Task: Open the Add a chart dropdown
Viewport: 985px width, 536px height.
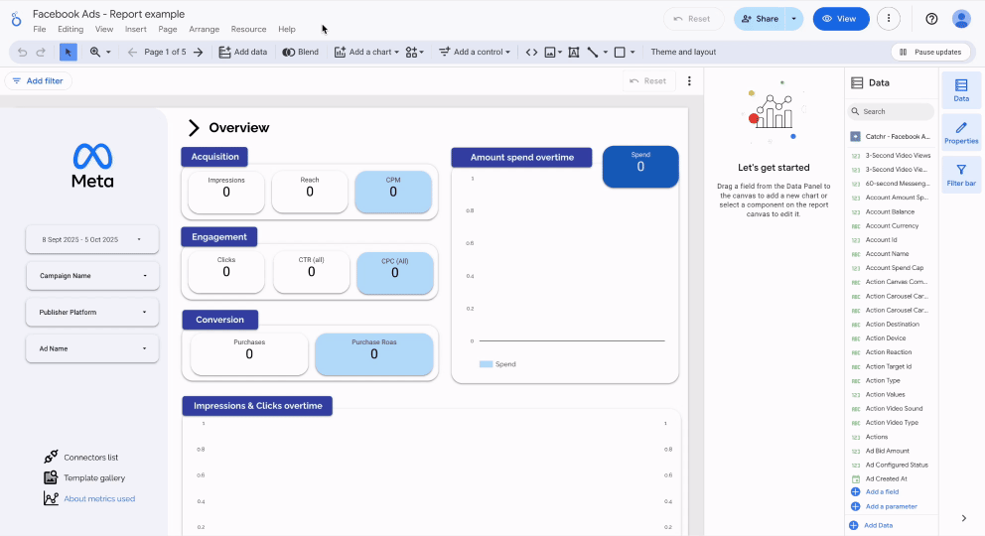Action: click(x=366, y=52)
